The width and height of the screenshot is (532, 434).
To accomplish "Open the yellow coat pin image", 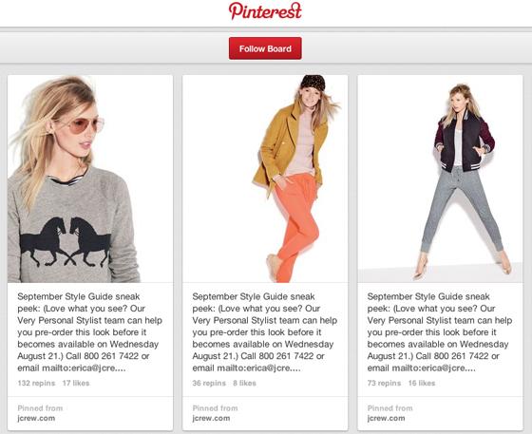I will coord(265,179).
